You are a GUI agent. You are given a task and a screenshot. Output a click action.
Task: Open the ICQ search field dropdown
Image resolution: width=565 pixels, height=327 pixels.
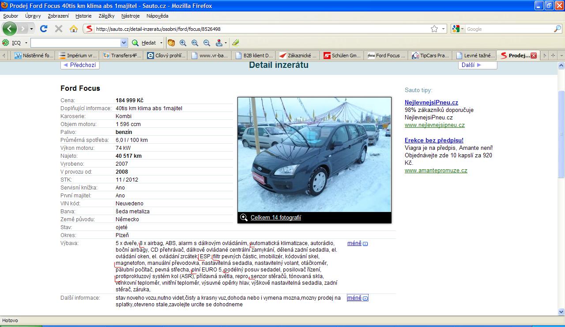coord(124,43)
